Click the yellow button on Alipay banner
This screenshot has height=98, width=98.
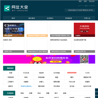coord(56,62)
